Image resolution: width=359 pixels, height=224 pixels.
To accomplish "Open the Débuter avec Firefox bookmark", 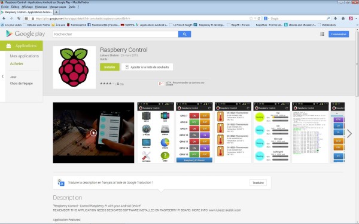I will (x=36, y=24).
